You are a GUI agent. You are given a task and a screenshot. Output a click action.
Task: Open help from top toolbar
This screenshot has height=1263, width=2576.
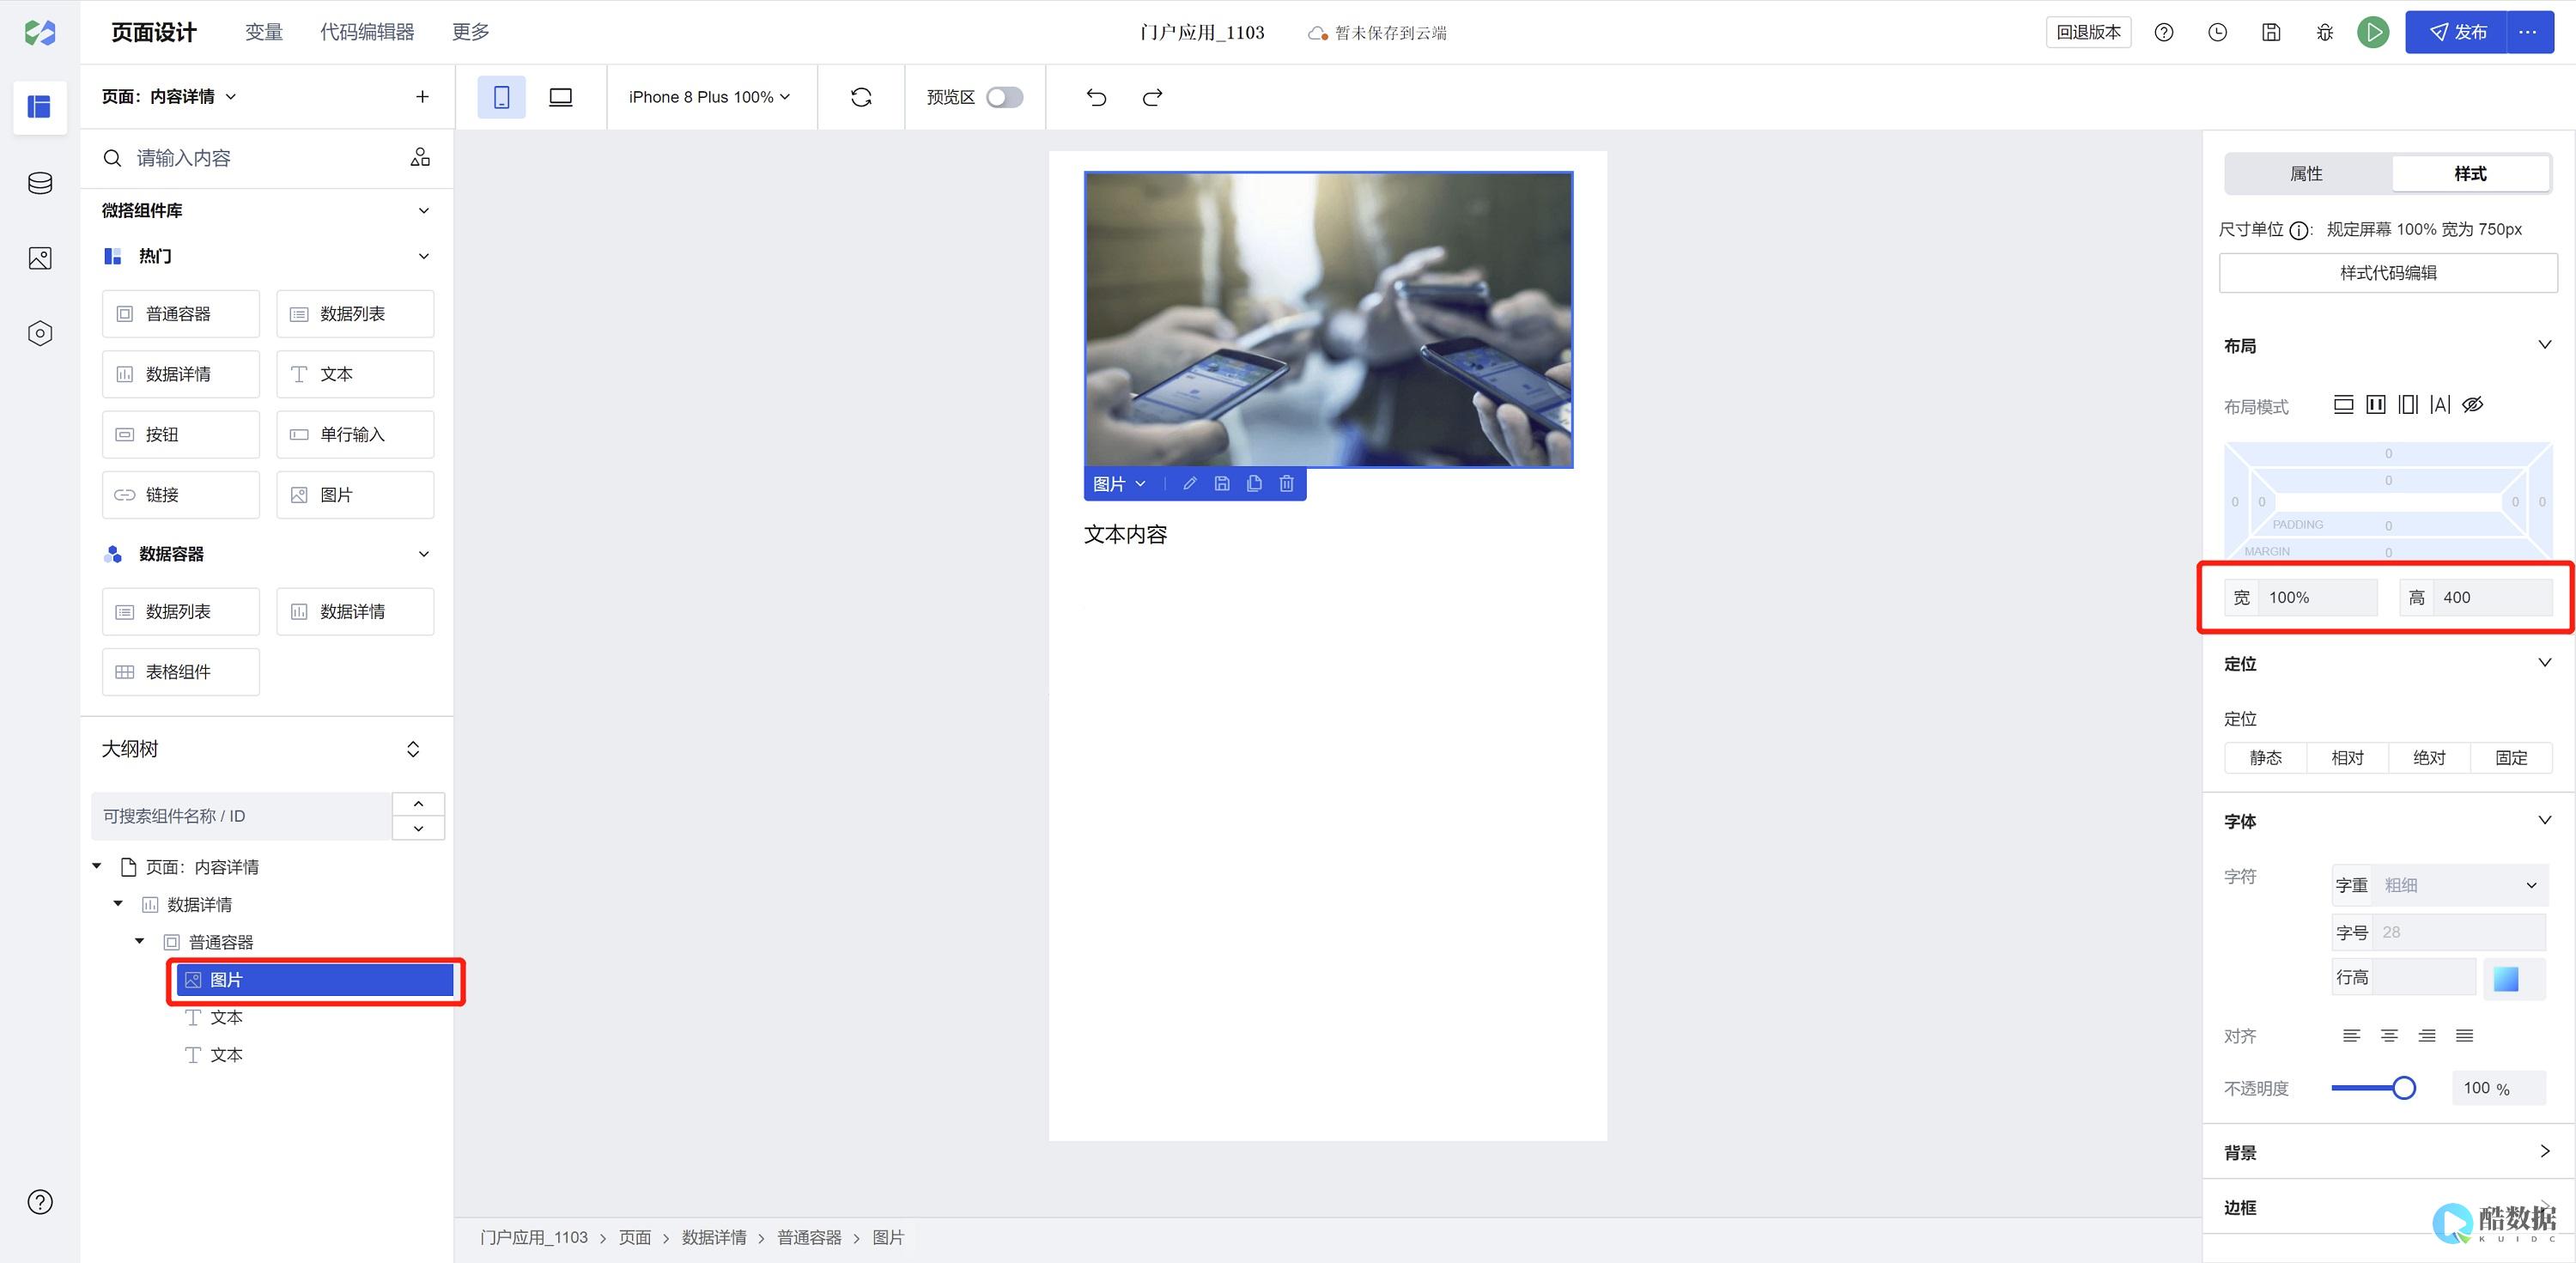pos(2164,32)
